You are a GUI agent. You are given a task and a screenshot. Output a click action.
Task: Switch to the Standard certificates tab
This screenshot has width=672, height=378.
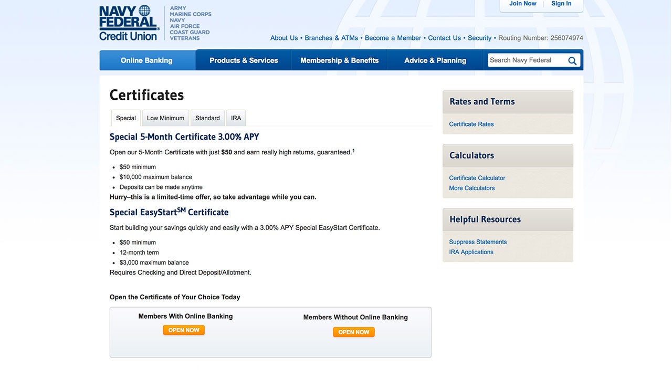207,118
